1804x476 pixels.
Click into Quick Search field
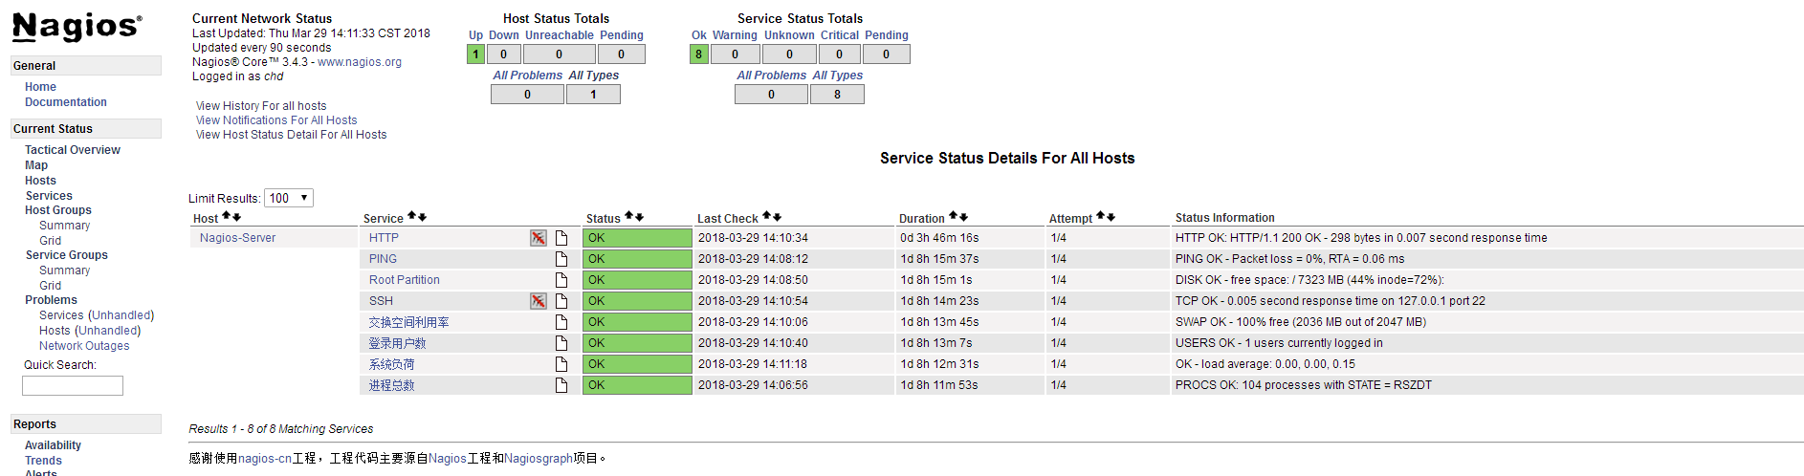73,385
